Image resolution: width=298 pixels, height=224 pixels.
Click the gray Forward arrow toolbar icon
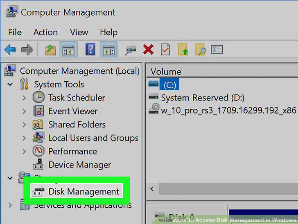coord(27,50)
